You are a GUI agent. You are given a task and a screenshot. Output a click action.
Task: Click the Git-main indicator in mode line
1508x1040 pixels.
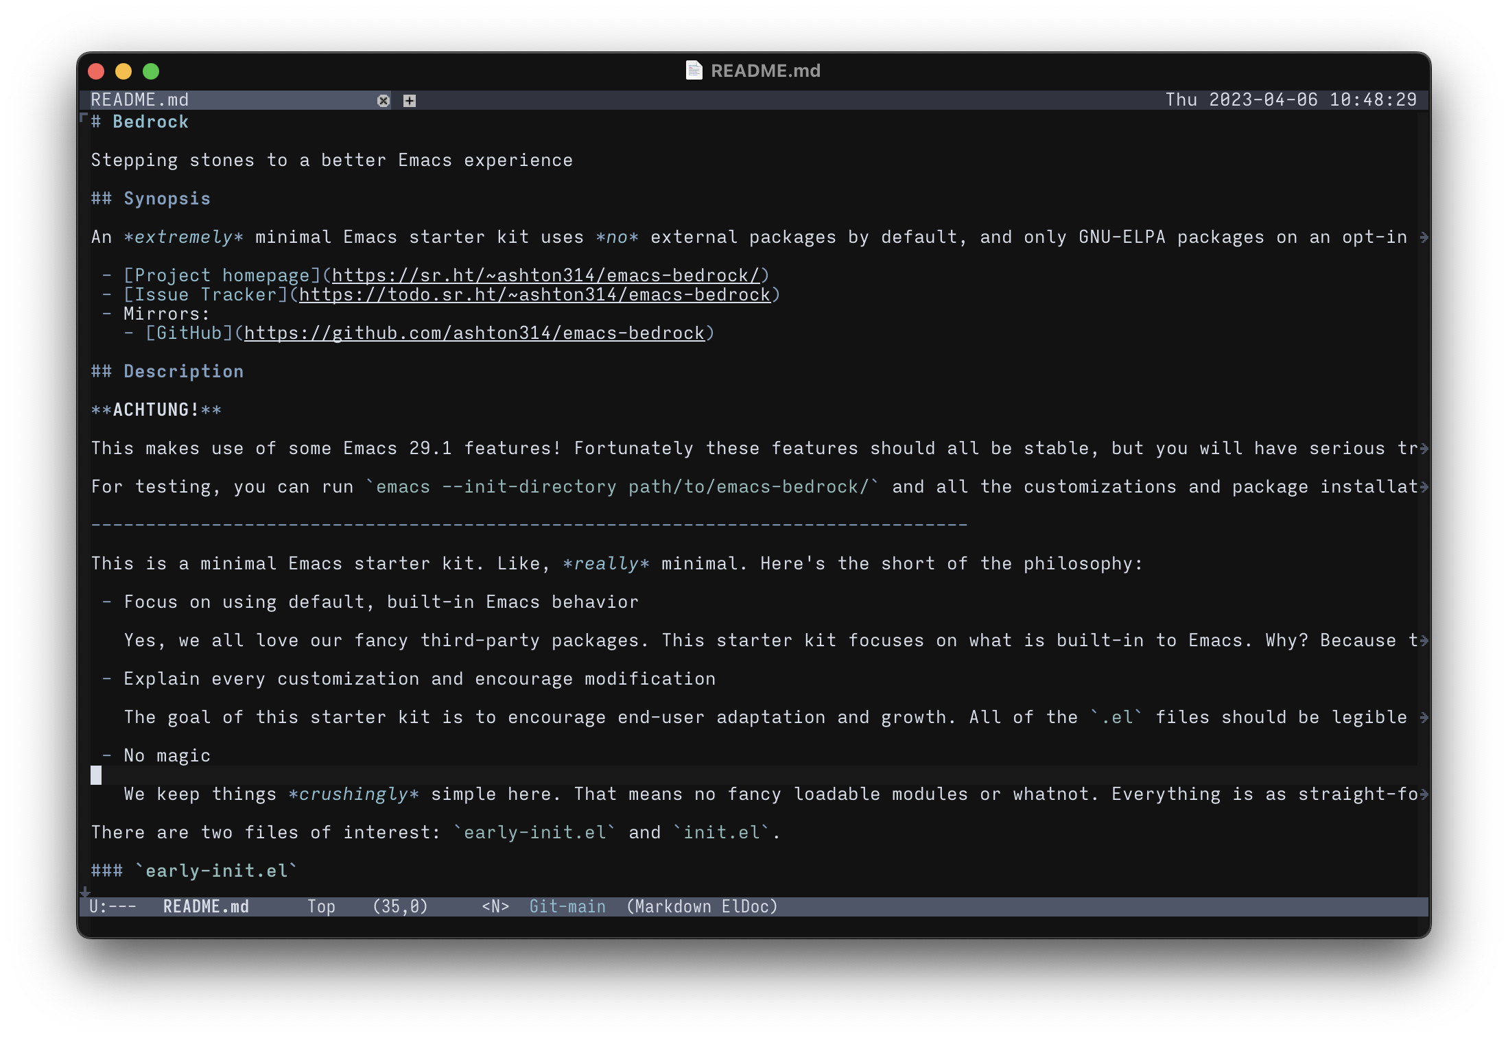pos(567,907)
